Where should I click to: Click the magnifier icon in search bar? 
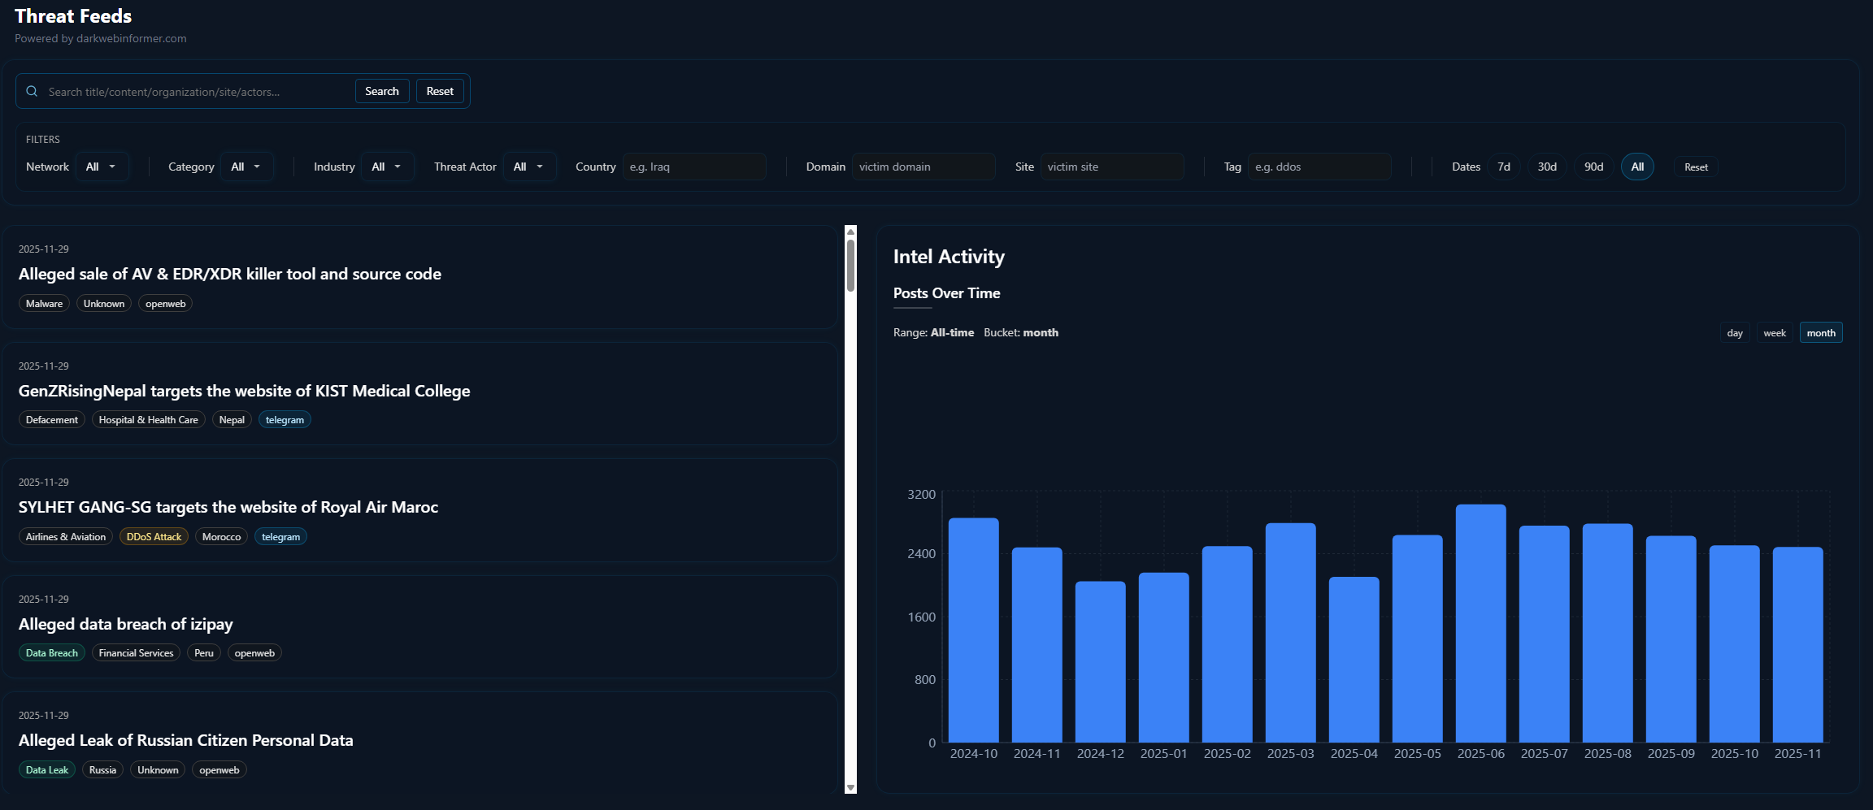coord(32,92)
